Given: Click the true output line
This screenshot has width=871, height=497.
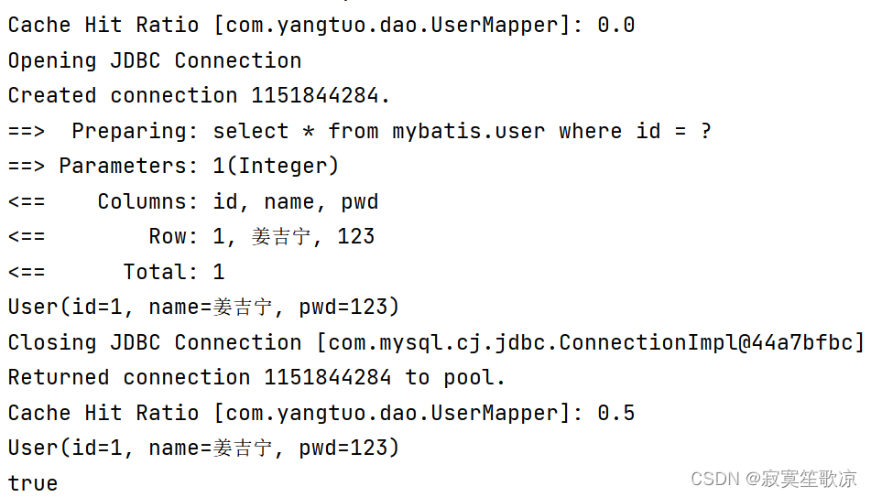Looking at the screenshot, I should coord(33,483).
